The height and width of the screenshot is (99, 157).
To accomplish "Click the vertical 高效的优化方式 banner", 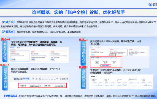I will coord(83,53).
